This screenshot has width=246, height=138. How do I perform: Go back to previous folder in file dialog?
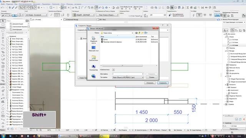point(136,33)
